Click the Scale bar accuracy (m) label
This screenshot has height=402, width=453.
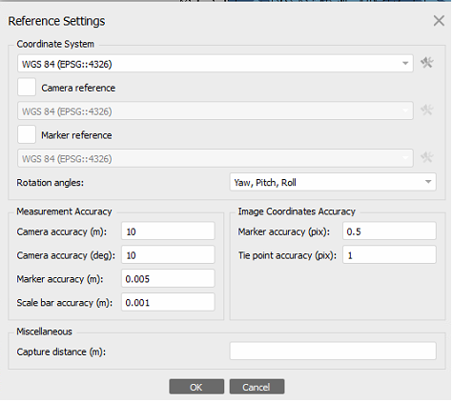(65, 303)
